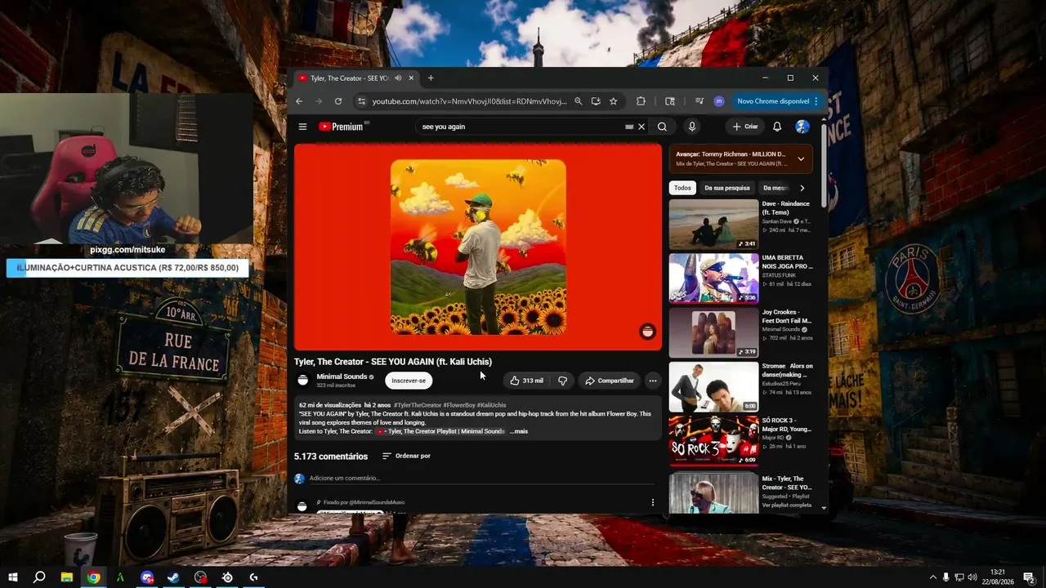Click the 'Adicione um comentário' field
Image resolution: width=1046 pixels, height=588 pixels.
(x=482, y=479)
